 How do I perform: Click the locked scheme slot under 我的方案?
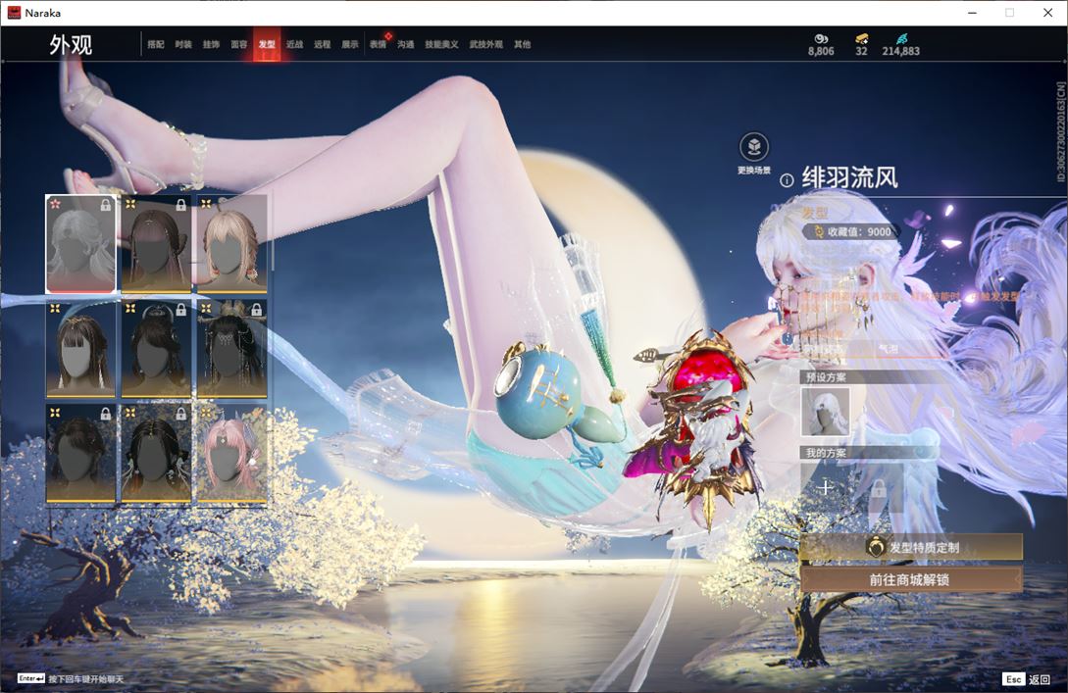(x=879, y=487)
